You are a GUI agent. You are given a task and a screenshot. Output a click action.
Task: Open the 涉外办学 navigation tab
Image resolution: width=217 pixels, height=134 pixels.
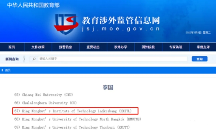[121, 47]
